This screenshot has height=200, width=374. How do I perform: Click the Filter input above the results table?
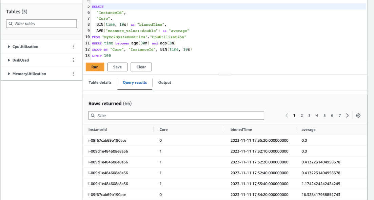pyautogui.click(x=176, y=115)
